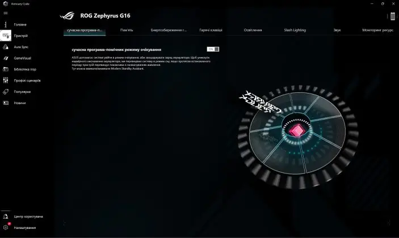Collapse the sidebar with the hamburger icon
Image resolution: width=399 pixels, height=238 pixels.
6,13
